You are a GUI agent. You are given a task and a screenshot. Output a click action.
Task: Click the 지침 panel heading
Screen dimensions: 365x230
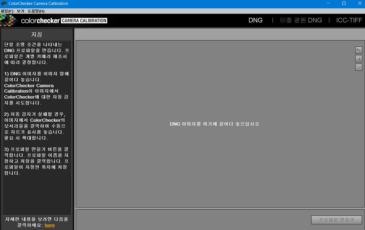[37, 35]
